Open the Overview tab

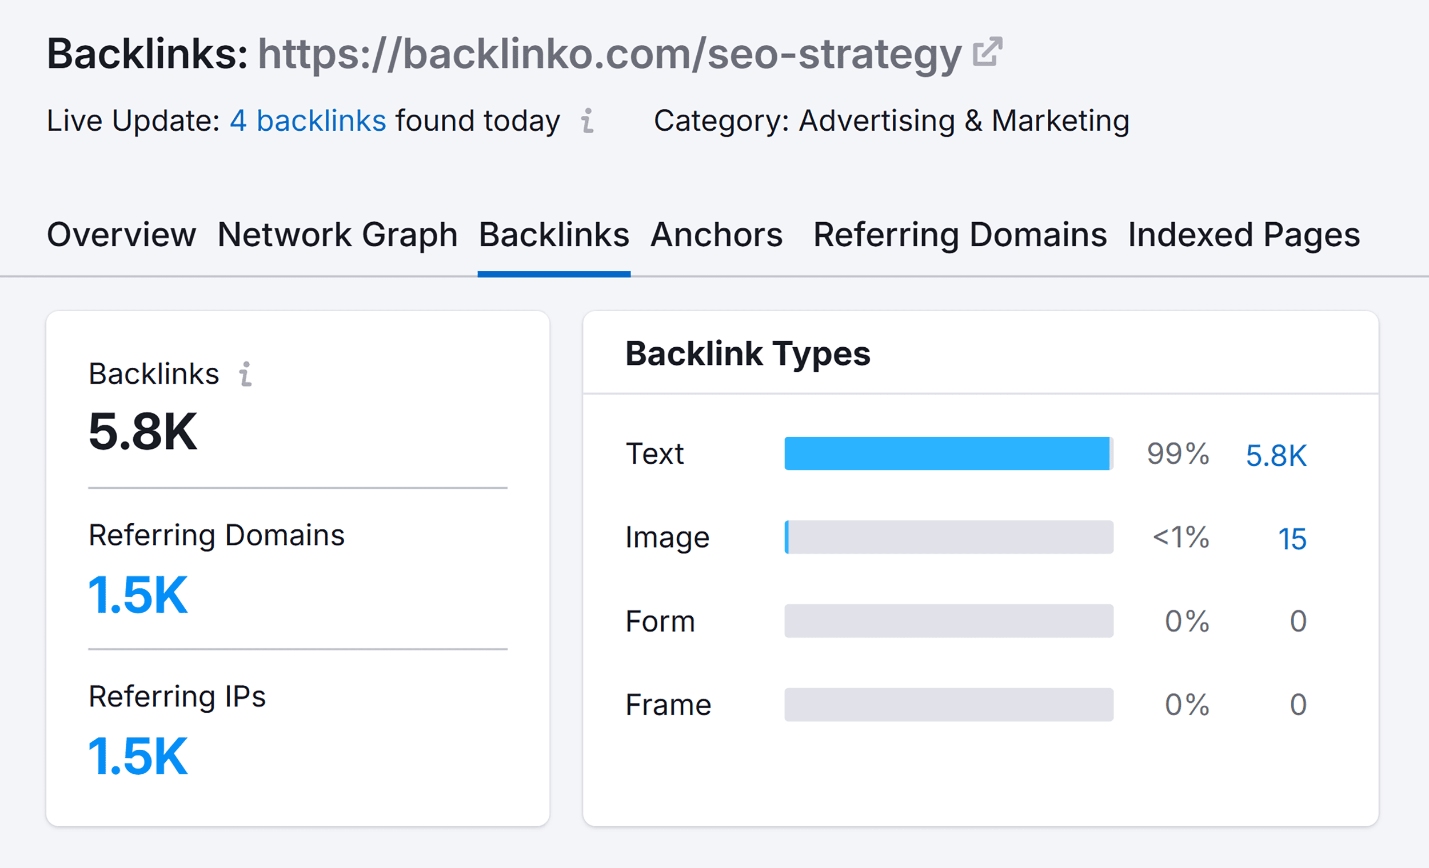coord(121,235)
